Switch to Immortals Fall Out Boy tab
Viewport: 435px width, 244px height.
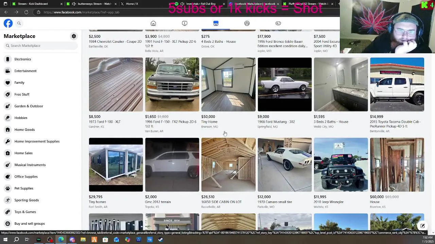[x=199, y=4]
